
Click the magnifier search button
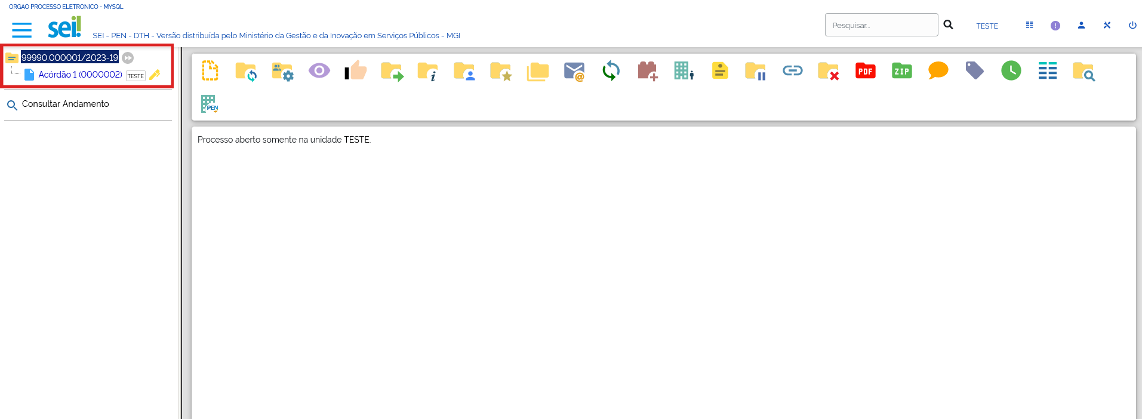pyautogui.click(x=948, y=25)
